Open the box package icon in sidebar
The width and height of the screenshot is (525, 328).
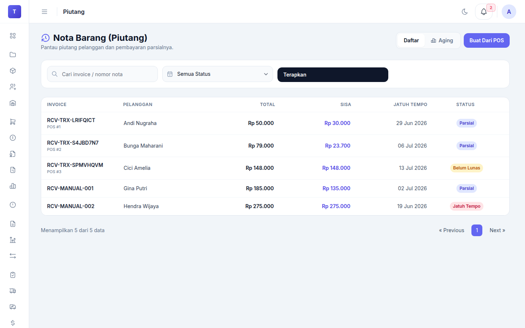tap(13, 71)
